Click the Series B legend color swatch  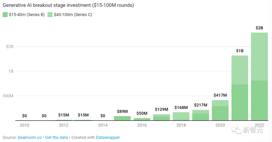[x=5, y=15]
